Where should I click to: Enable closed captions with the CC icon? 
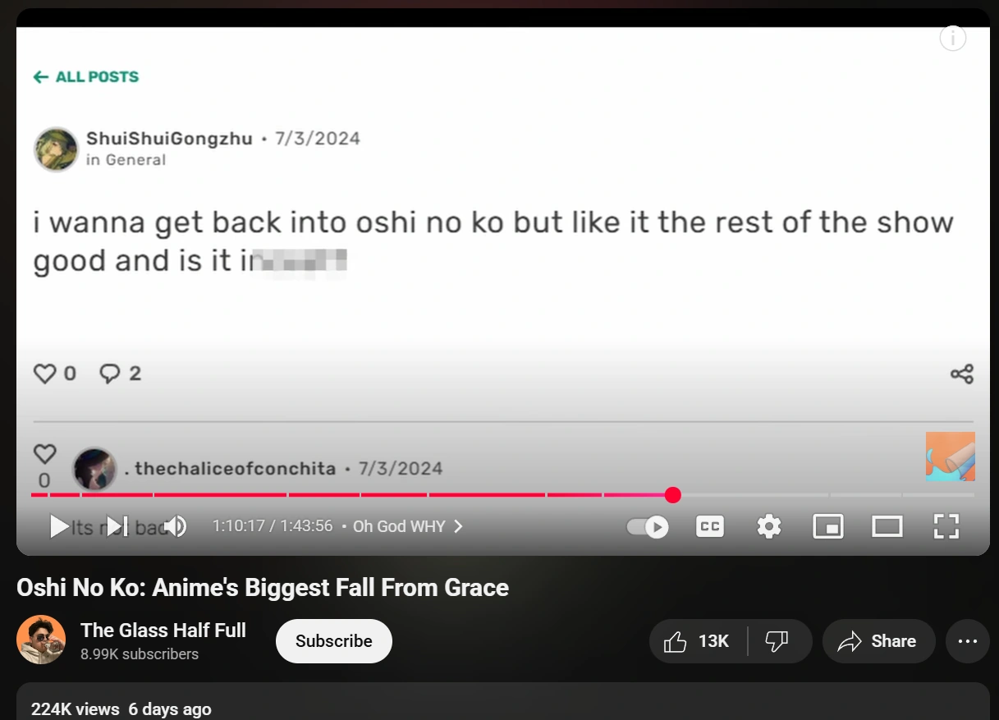[709, 526]
